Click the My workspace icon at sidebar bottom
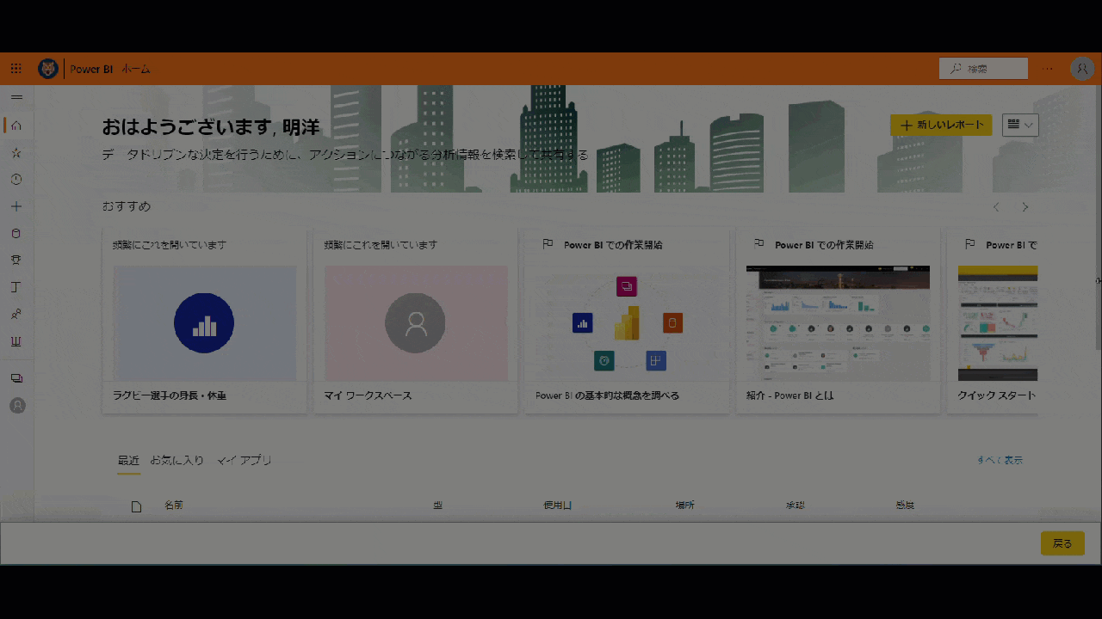This screenshot has width=1102, height=619. [x=16, y=405]
